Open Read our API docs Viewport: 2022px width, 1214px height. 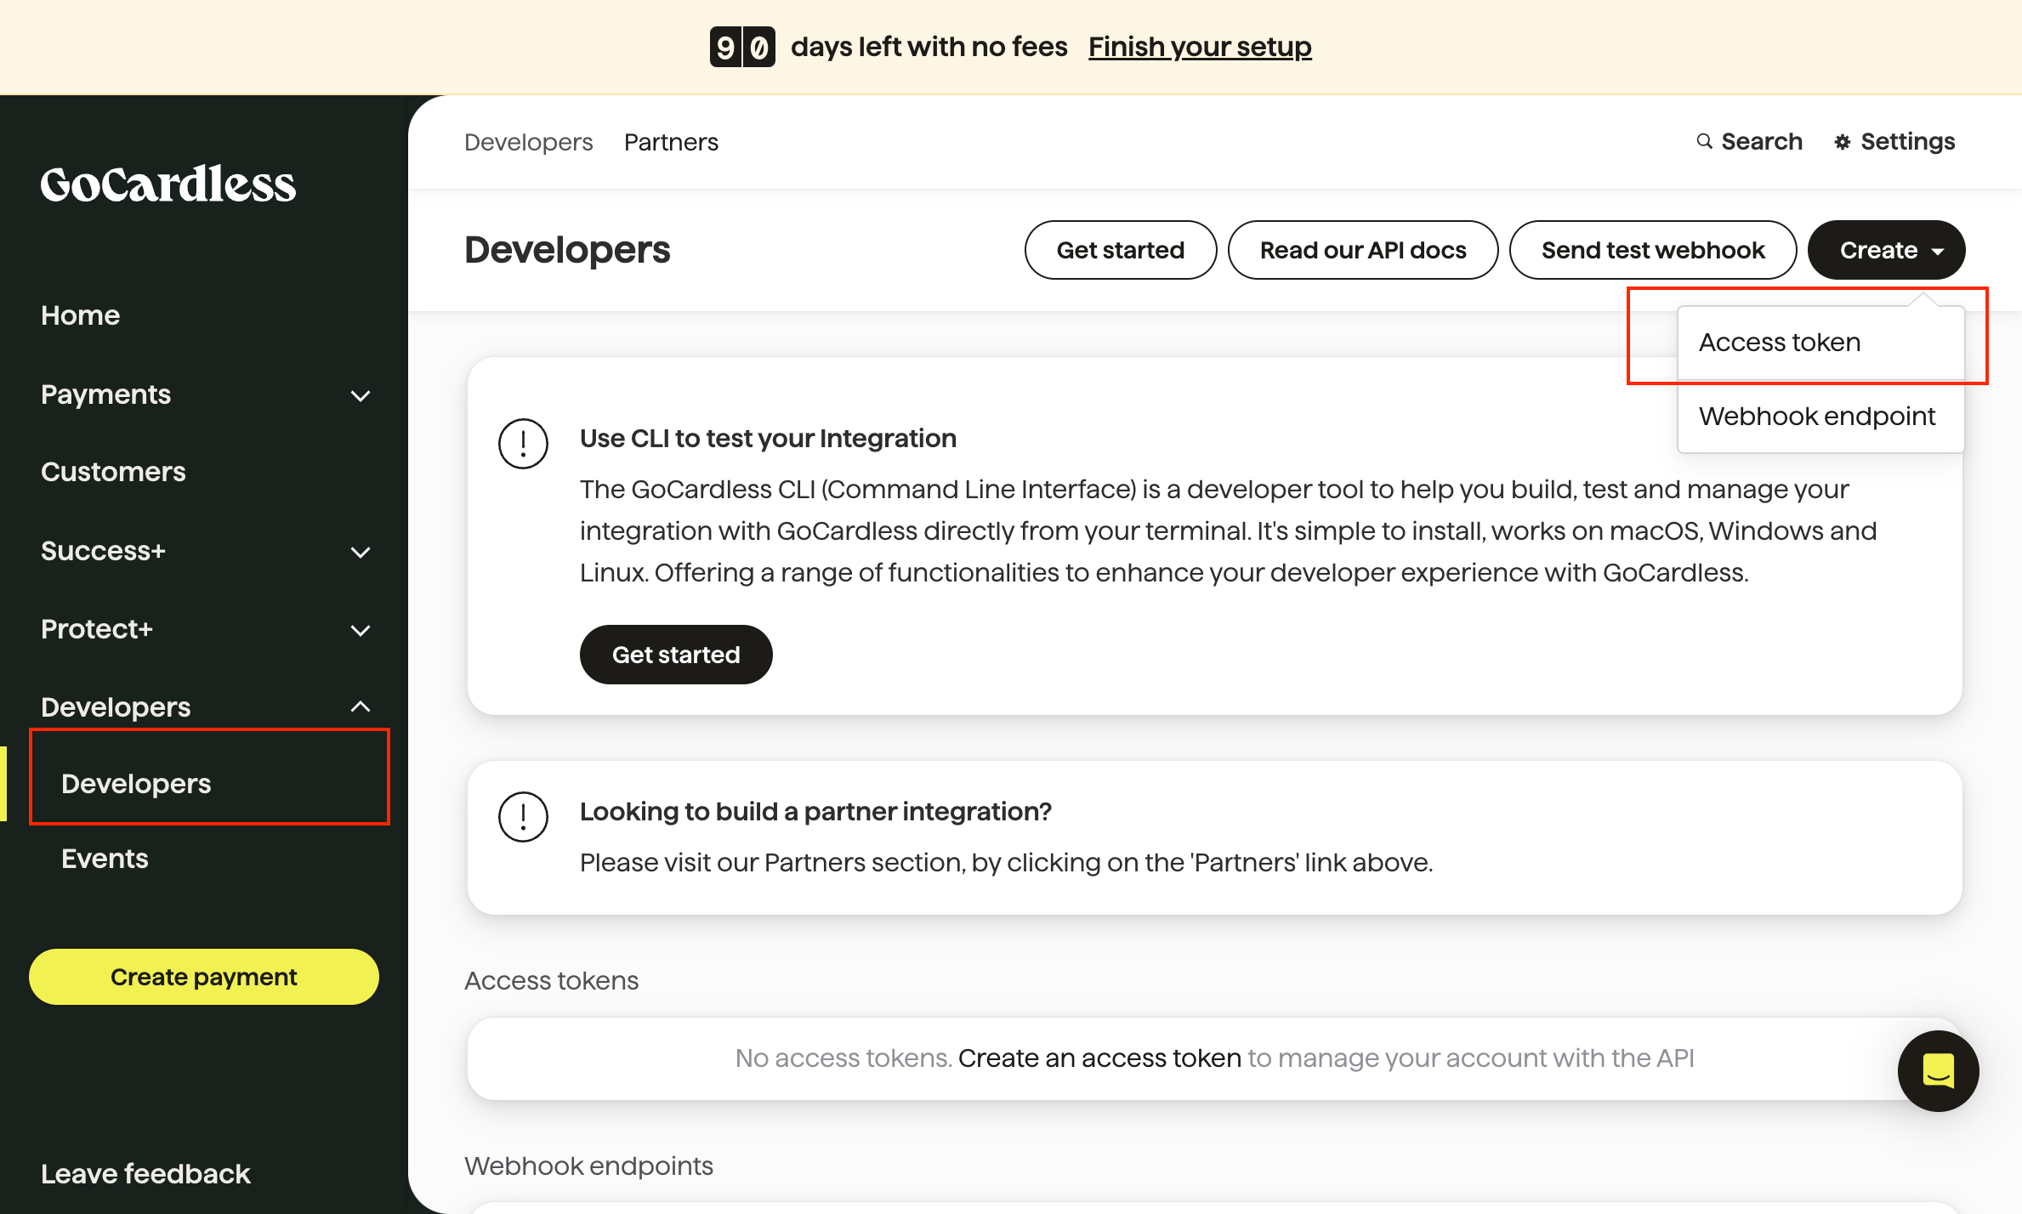pyautogui.click(x=1363, y=250)
